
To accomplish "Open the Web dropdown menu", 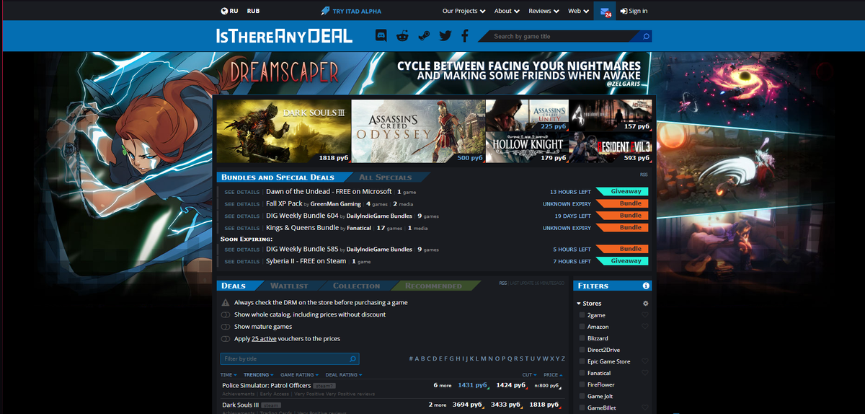I will click(577, 11).
